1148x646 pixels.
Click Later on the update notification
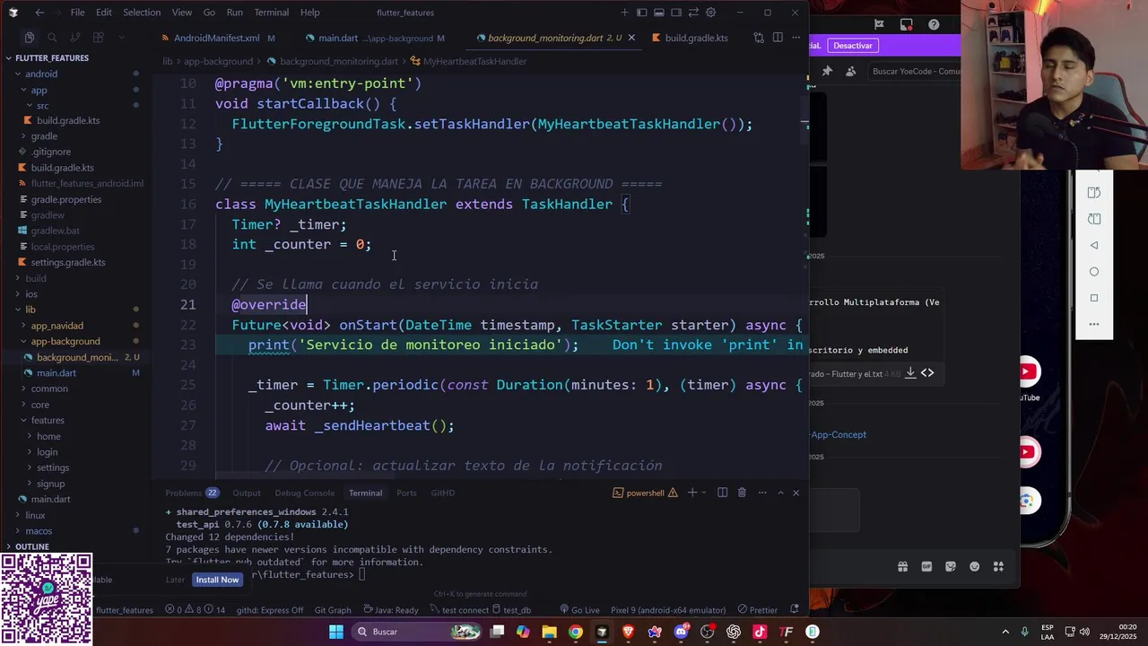tap(175, 580)
